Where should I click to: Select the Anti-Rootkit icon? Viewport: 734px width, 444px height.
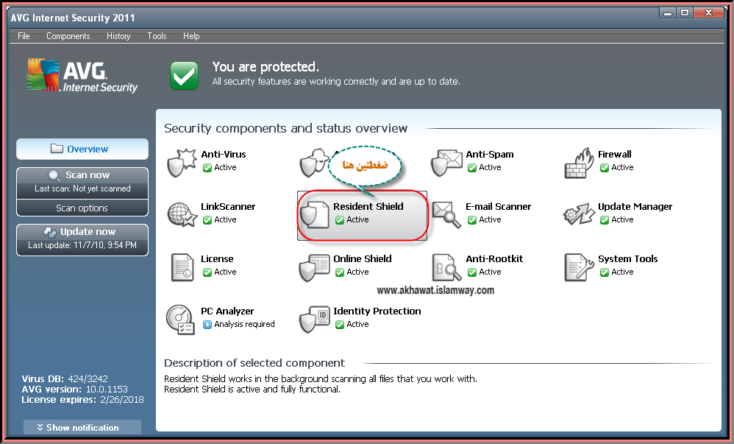[446, 267]
